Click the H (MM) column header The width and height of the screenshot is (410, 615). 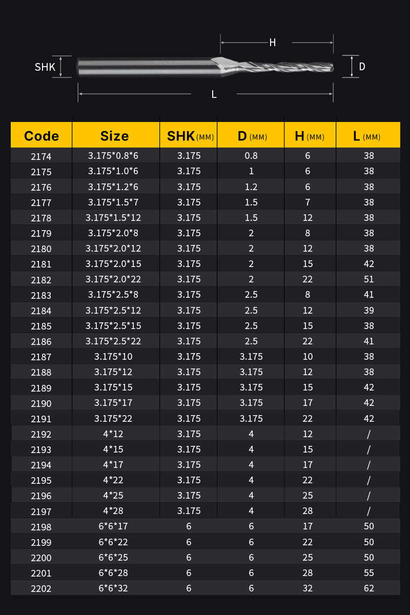310,136
